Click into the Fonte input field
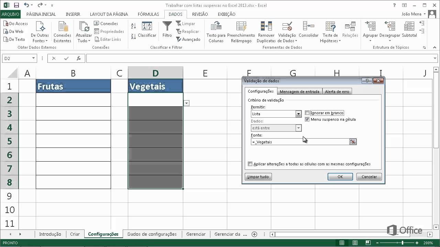The height and width of the screenshot is (247, 440). click(x=300, y=142)
